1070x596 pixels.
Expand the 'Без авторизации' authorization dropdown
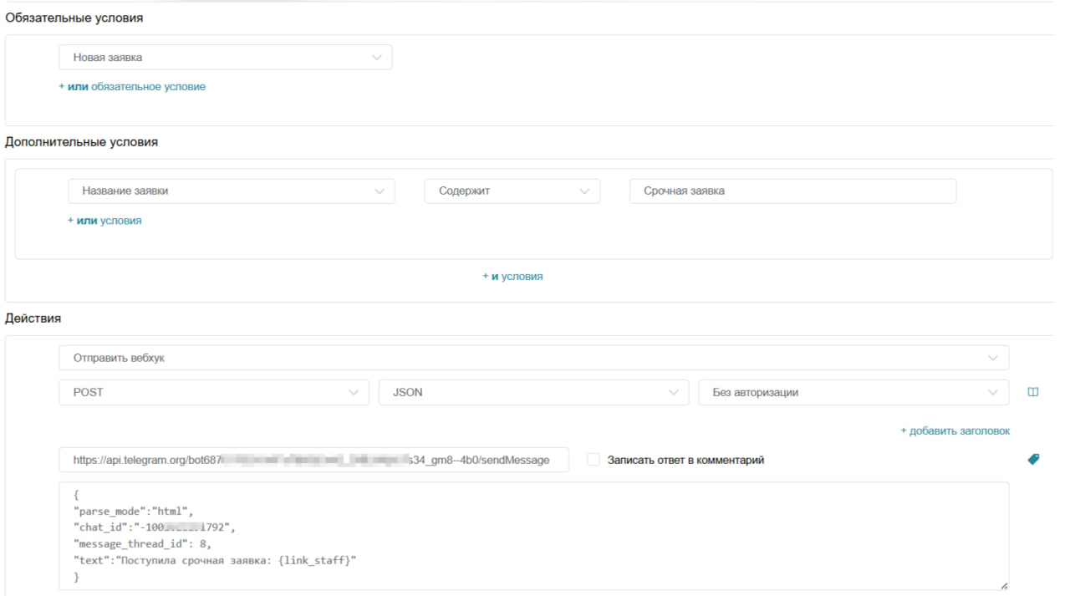point(853,392)
